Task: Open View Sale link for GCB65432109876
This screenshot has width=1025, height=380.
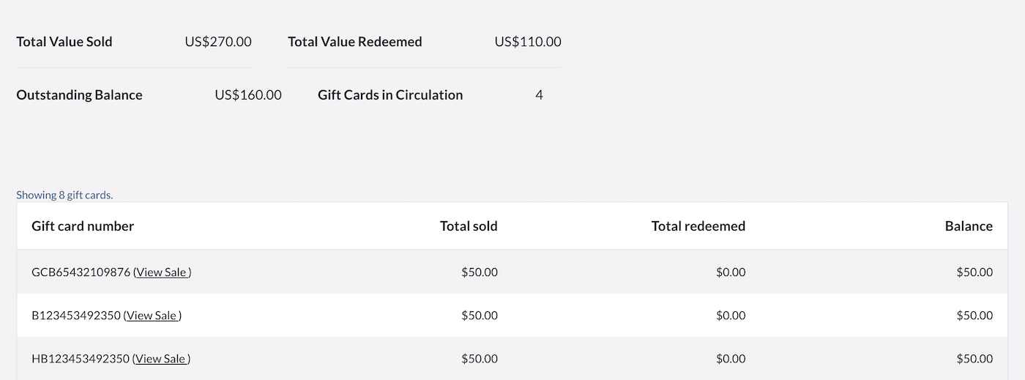Action: (162, 272)
